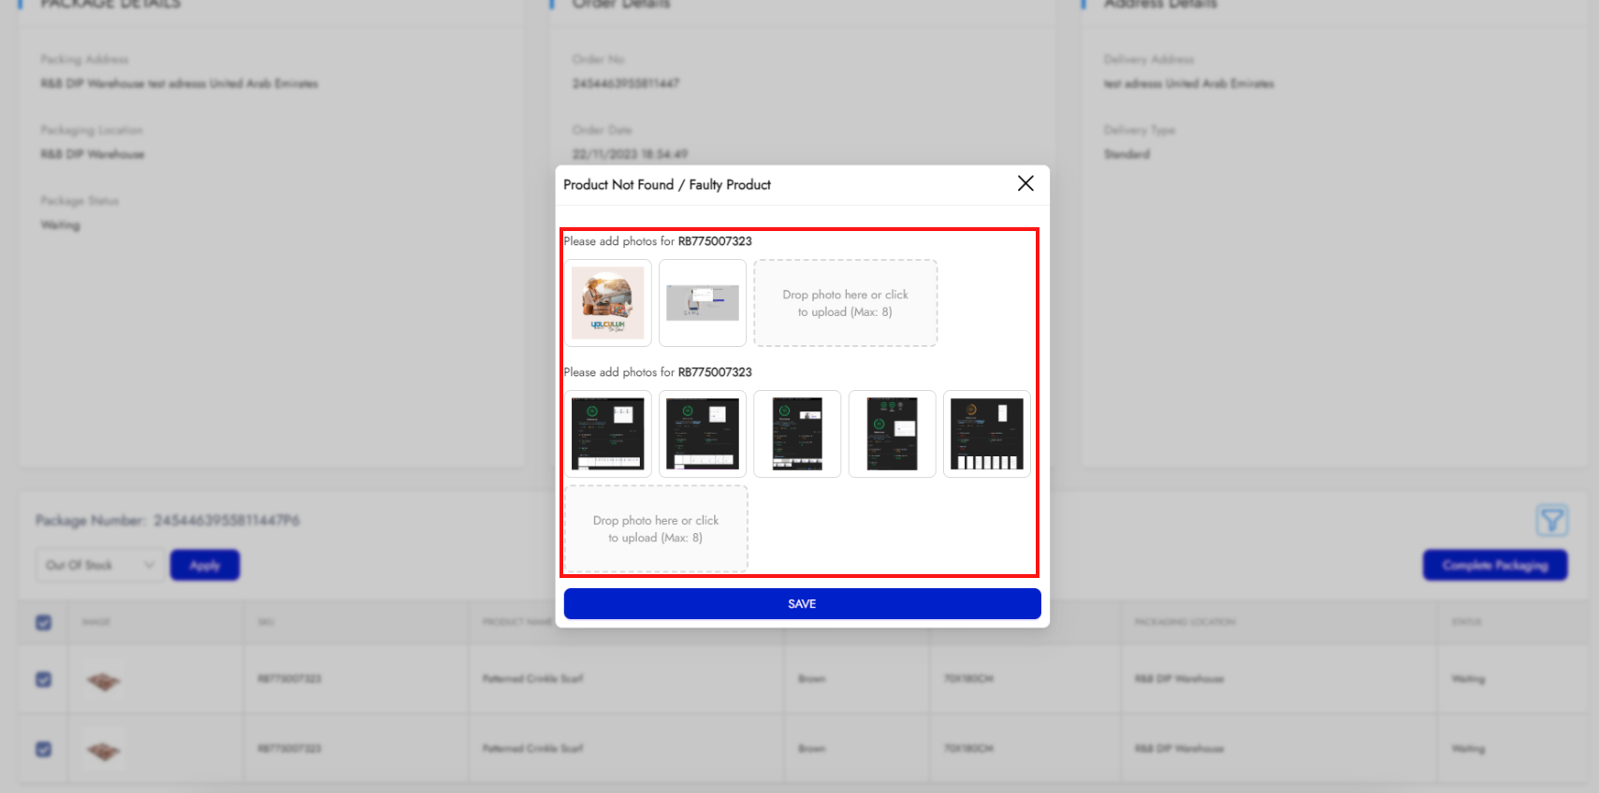Viewport: 1599px width, 793px height.
Task: Close the Product Not Found dialog
Action: 1025,184
